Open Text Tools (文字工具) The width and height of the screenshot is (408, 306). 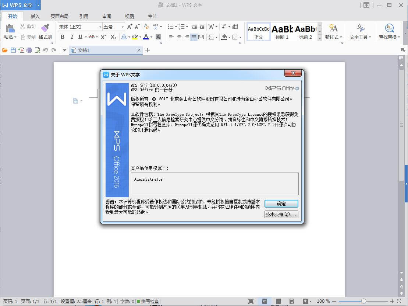click(360, 31)
